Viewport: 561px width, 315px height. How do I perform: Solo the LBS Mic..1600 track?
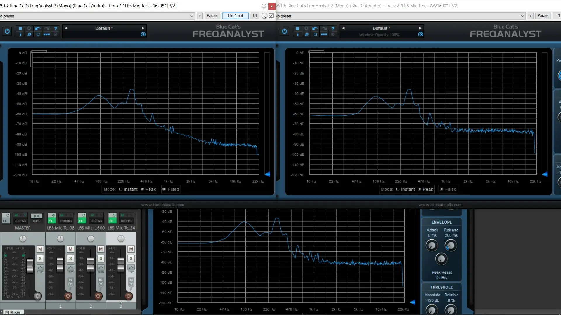[x=101, y=258]
